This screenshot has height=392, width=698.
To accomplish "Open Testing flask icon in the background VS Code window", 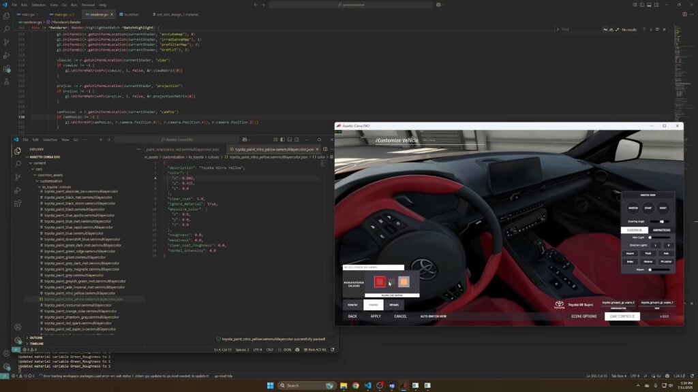I will click(x=6, y=82).
